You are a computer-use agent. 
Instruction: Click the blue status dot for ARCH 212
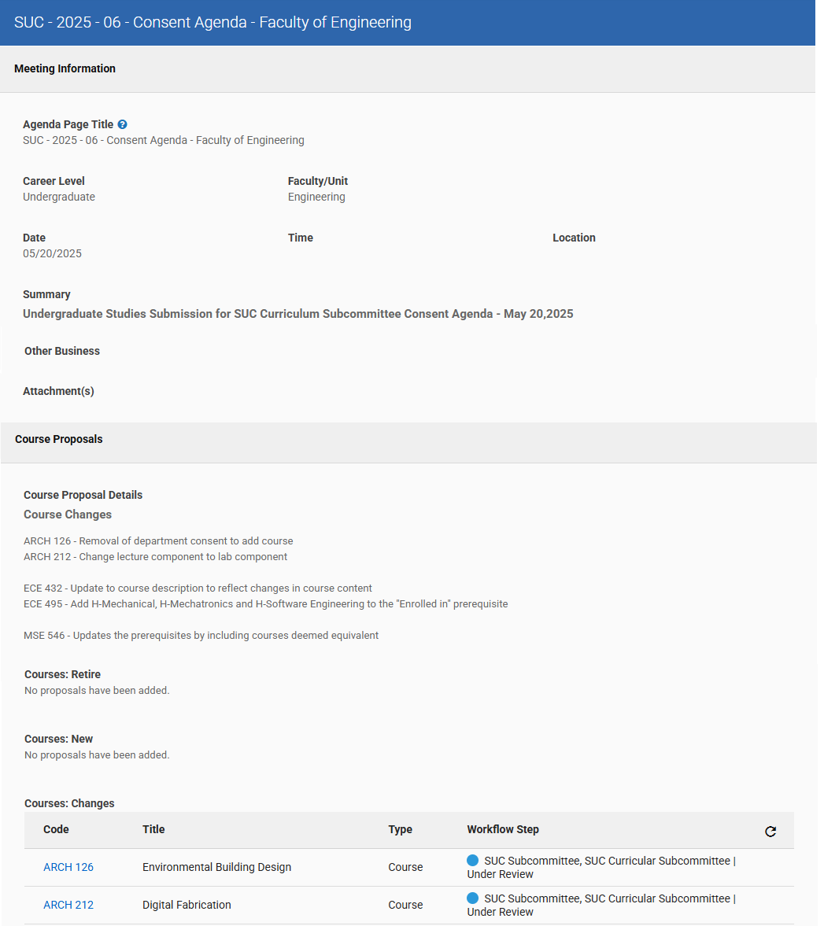click(473, 898)
